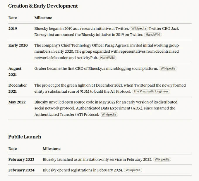
Task: Click the Milestone column header in the Public Launch table
Action: (52, 149)
